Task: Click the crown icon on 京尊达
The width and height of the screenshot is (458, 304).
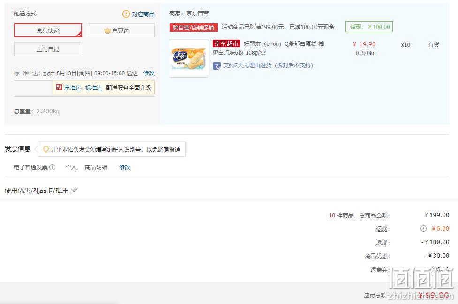Action: point(107,30)
